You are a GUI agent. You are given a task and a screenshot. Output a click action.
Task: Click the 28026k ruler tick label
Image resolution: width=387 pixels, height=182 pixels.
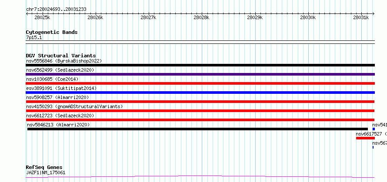[95, 17]
